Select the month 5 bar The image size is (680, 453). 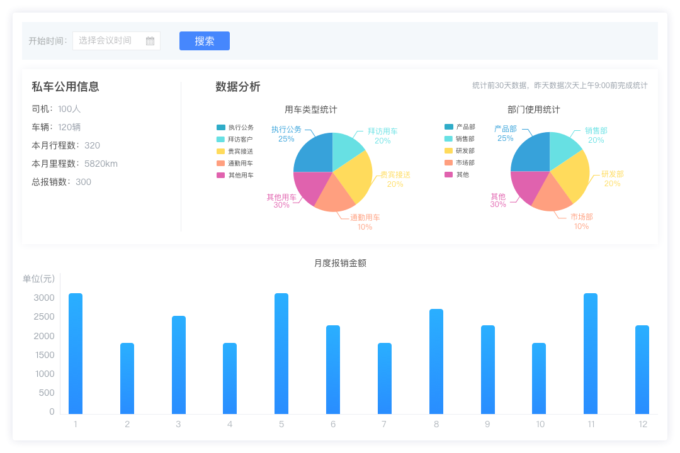(281, 354)
